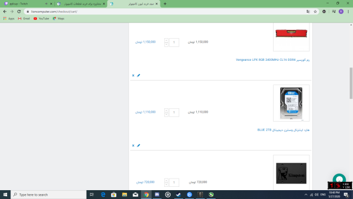Edit the Vengeance LPX RAM item with pencil icon
The width and height of the screenshot is (353, 199).
tap(138, 76)
